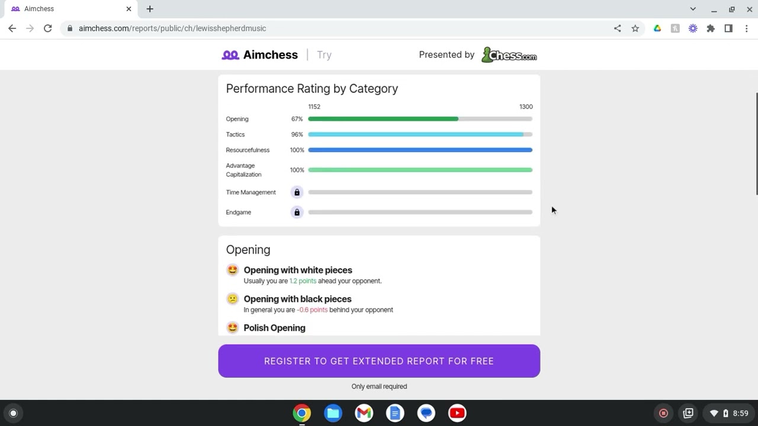This screenshot has height=426, width=758.
Task: Open the tab search dropdown arrow
Action: click(x=693, y=9)
